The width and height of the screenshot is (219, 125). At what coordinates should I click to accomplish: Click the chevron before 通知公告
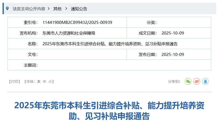point(66,9)
